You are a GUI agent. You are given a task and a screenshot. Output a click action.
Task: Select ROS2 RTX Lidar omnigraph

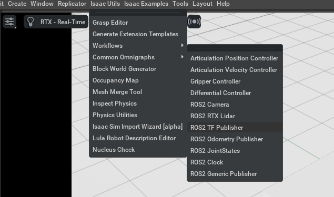(x=235, y=116)
